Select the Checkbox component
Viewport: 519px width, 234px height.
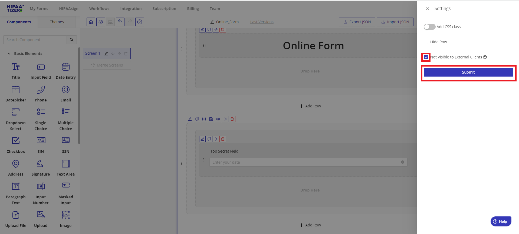pos(16,145)
